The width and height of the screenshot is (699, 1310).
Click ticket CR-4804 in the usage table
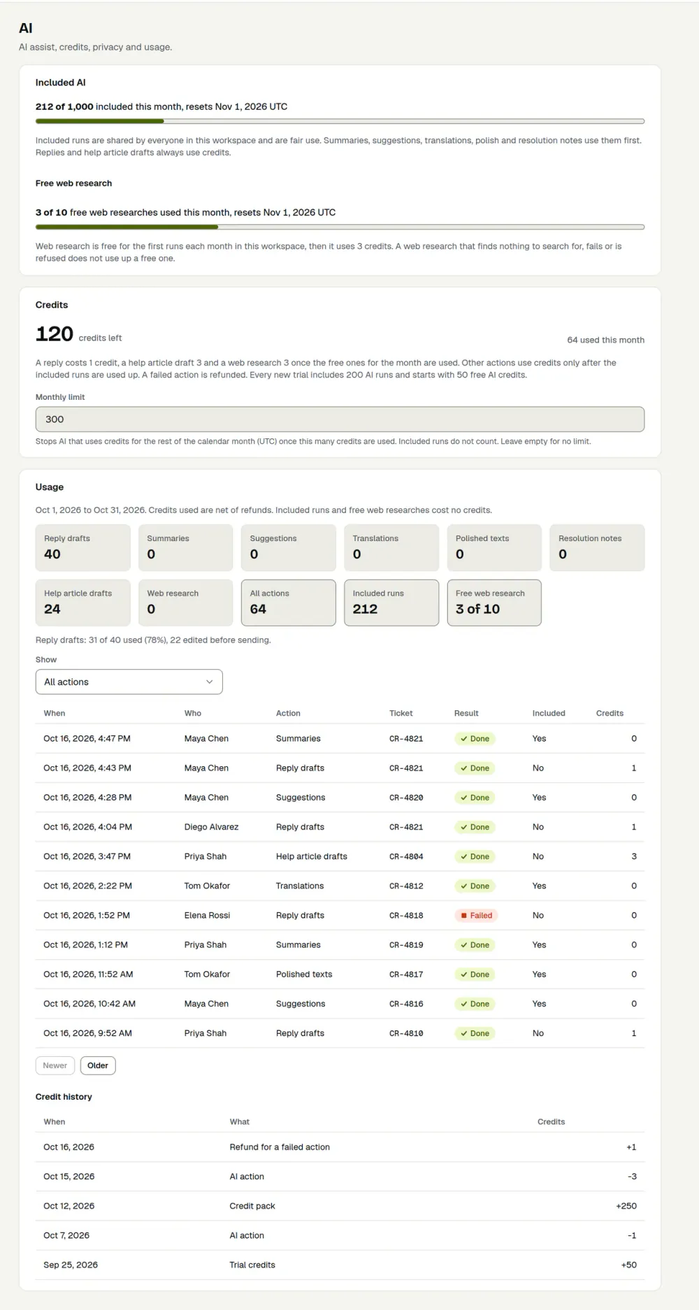click(x=406, y=856)
